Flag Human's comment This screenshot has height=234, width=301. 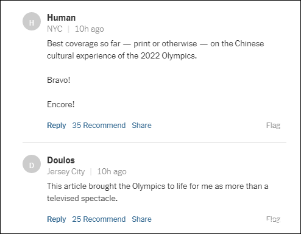(273, 126)
